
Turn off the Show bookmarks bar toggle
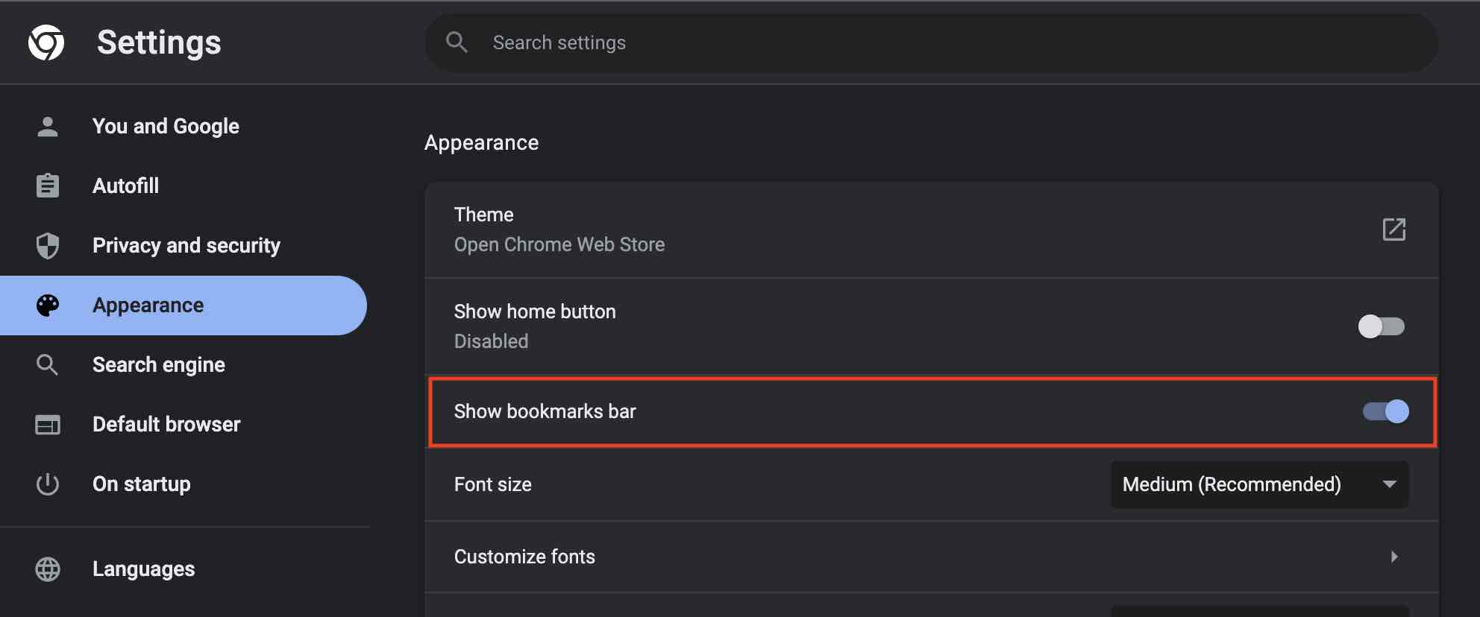(x=1385, y=411)
